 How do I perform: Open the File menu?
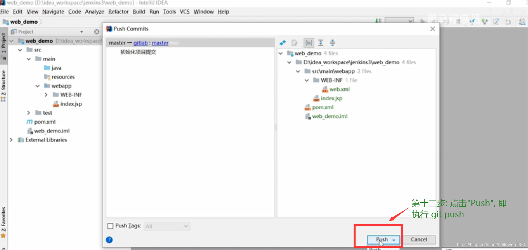click(x=5, y=12)
